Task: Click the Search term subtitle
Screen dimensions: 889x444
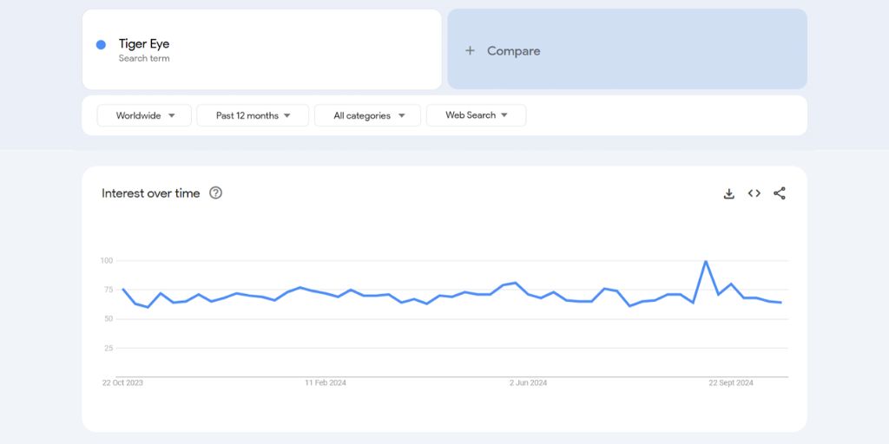Action: pyautogui.click(x=144, y=58)
